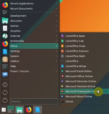Image resolution: width=109 pixels, height=114 pixels.
Task: Open the System category
Action: pyautogui.click(x=34, y=56)
